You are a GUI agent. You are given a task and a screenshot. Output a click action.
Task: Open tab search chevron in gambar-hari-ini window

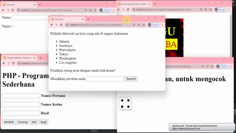208,3
